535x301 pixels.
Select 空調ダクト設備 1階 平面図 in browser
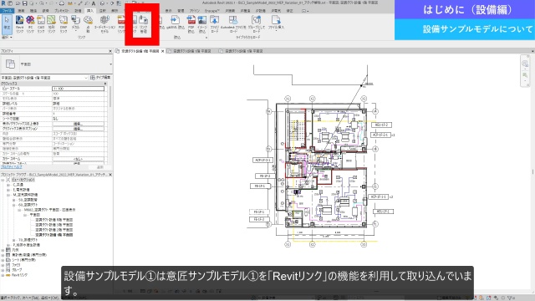point(53,235)
